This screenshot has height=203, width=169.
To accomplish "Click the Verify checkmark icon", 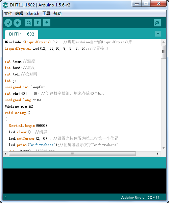I will (8, 23).
